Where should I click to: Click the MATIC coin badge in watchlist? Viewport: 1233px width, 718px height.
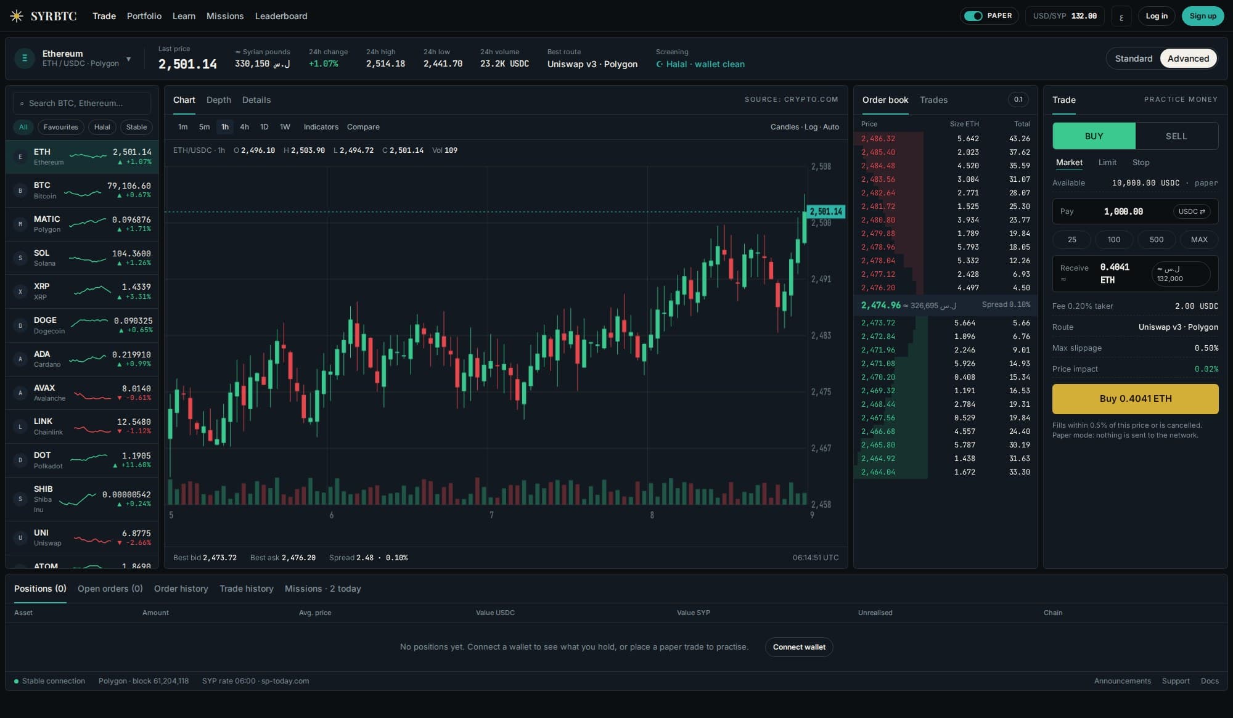[20, 224]
